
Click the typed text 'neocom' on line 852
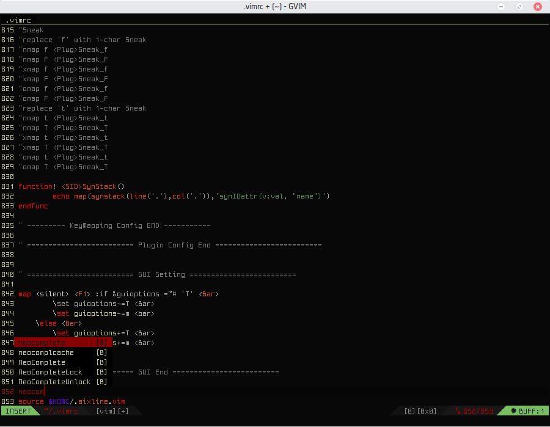pos(31,392)
